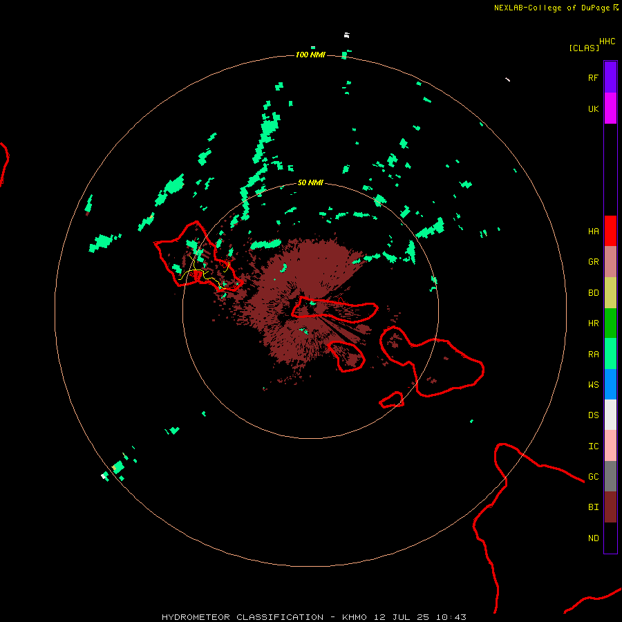Screen dimensions: 622x622
Task: Click the 100 NMI range ring label
Action: point(310,55)
